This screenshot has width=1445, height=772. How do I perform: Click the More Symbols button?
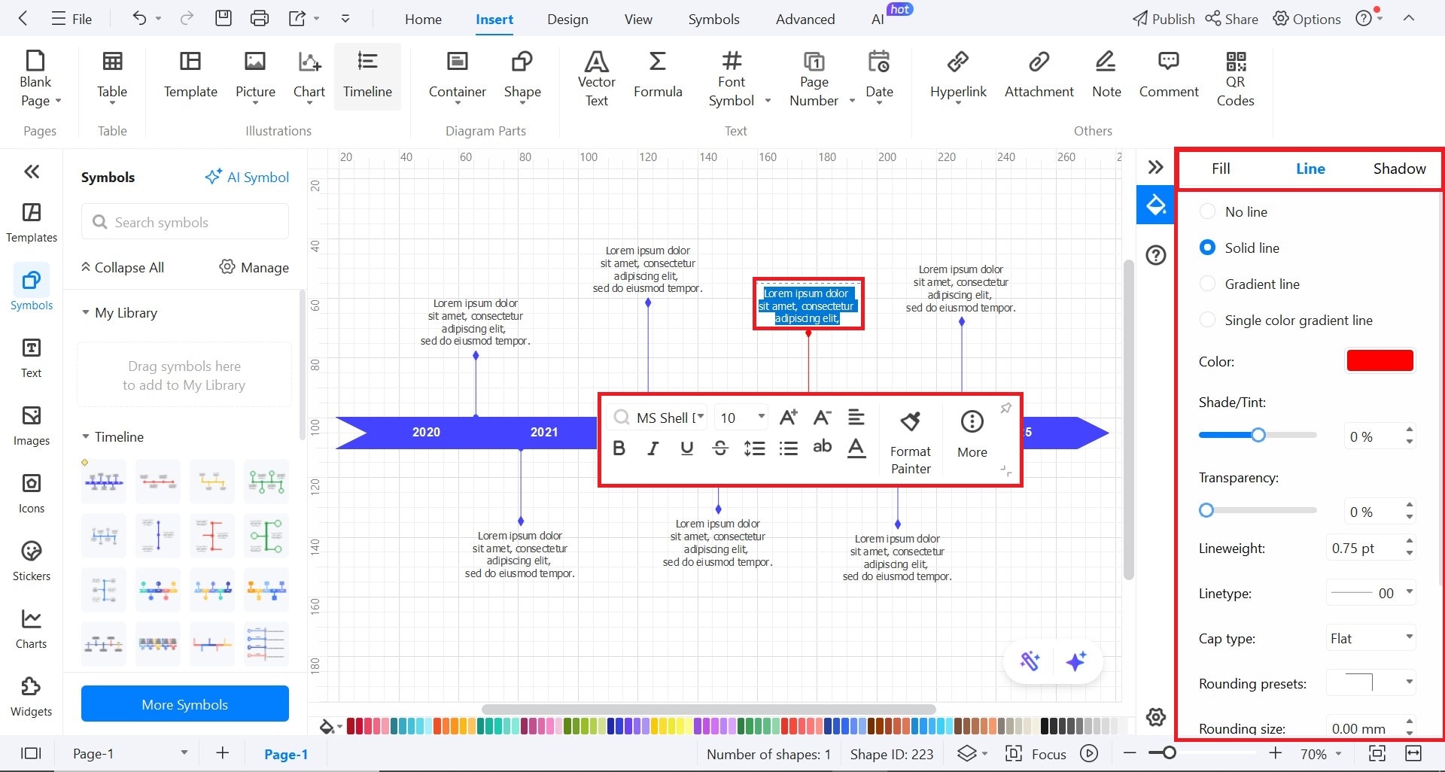tap(185, 704)
